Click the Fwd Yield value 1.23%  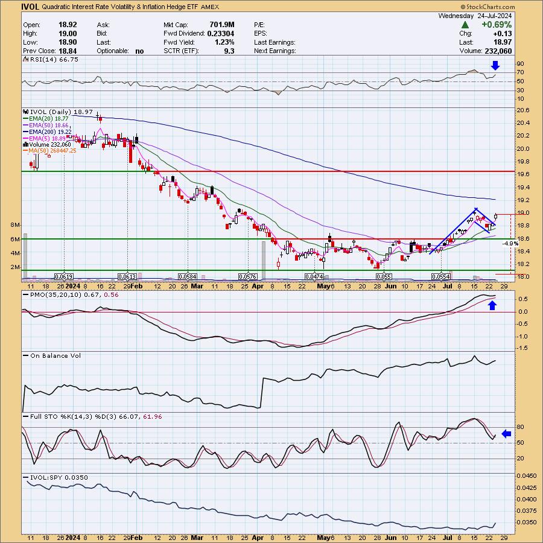click(224, 42)
